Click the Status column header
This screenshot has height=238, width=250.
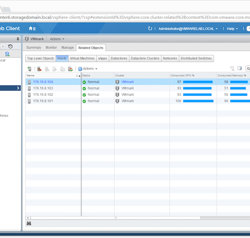[x=97, y=75]
